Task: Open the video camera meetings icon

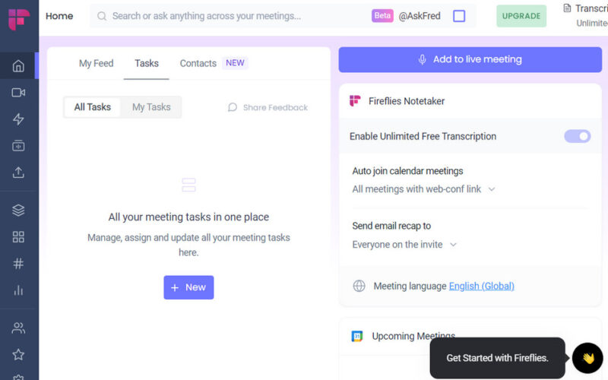Action: 18,93
